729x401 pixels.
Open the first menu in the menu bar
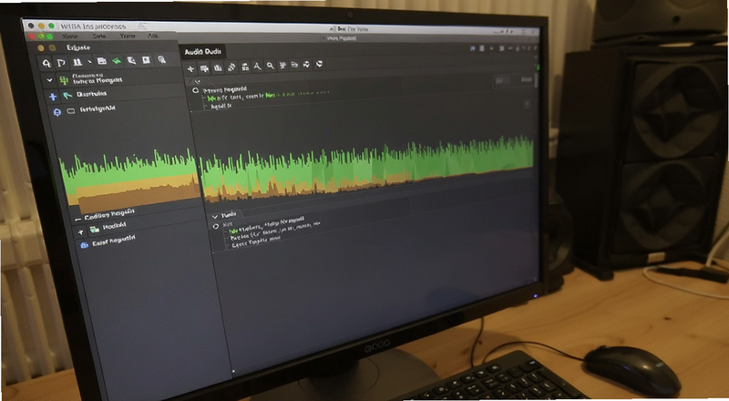[x=70, y=36]
